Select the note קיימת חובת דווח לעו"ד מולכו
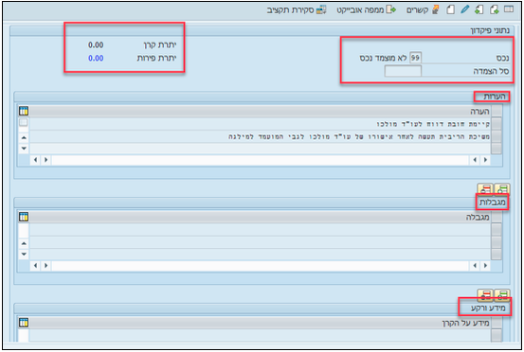The height and width of the screenshot is (352, 524). tap(433, 124)
